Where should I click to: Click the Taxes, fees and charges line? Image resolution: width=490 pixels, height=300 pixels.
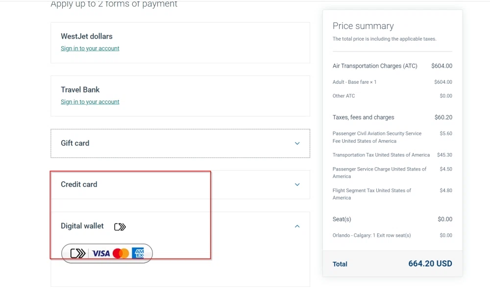pyautogui.click(x=363, y=117)
